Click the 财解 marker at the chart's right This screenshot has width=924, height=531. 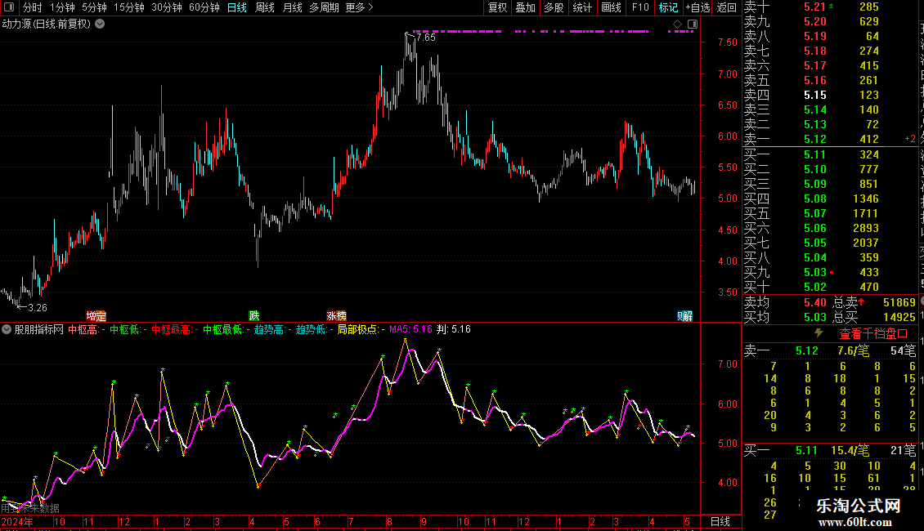pos(684,316)
